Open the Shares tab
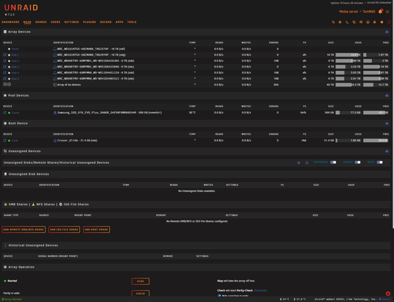 coord(41,22)
